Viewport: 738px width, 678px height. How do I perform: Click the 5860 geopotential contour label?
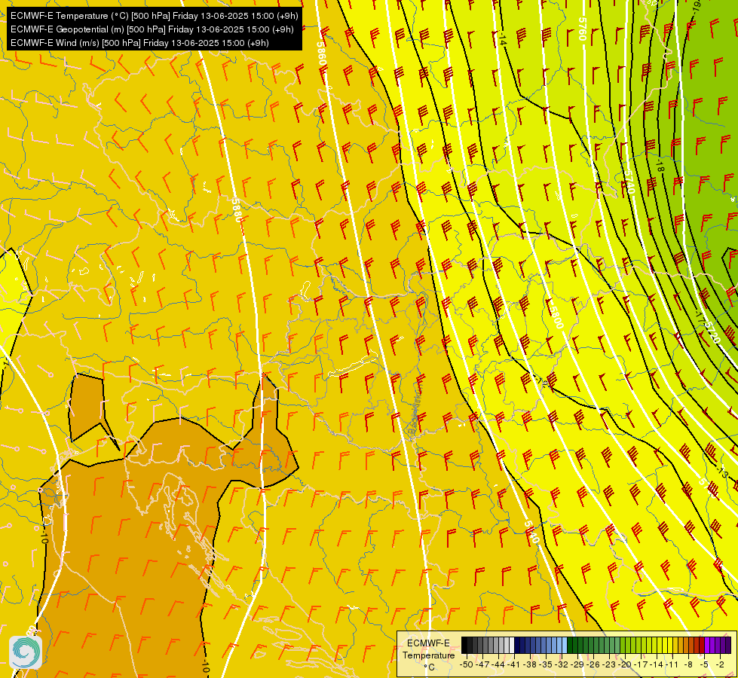pyautogui.click(x=321, y=53)
